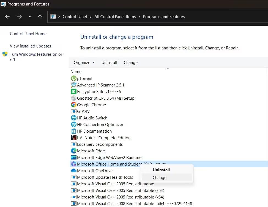Click the µTorrent program icon
This screenshot has width=268, height=207.
point(73,79)
